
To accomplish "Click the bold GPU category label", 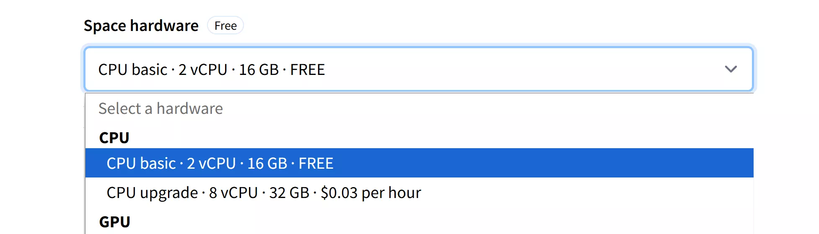I will coord(114,222).
